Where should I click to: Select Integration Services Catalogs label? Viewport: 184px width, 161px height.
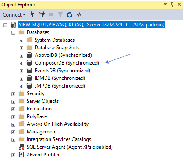coord(59,139)
